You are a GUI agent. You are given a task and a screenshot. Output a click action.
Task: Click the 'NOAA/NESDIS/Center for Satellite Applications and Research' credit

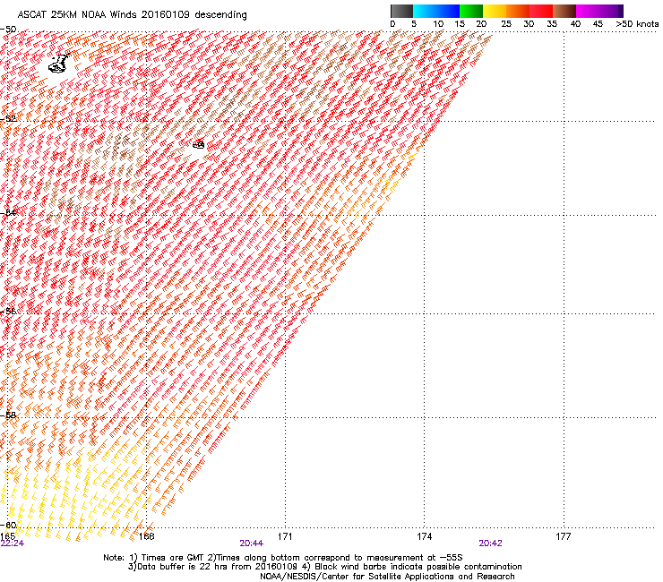387,577
